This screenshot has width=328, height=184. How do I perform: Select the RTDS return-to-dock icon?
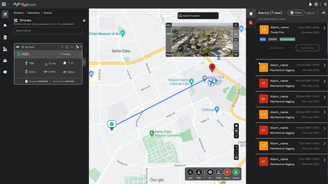pos(219,172)
